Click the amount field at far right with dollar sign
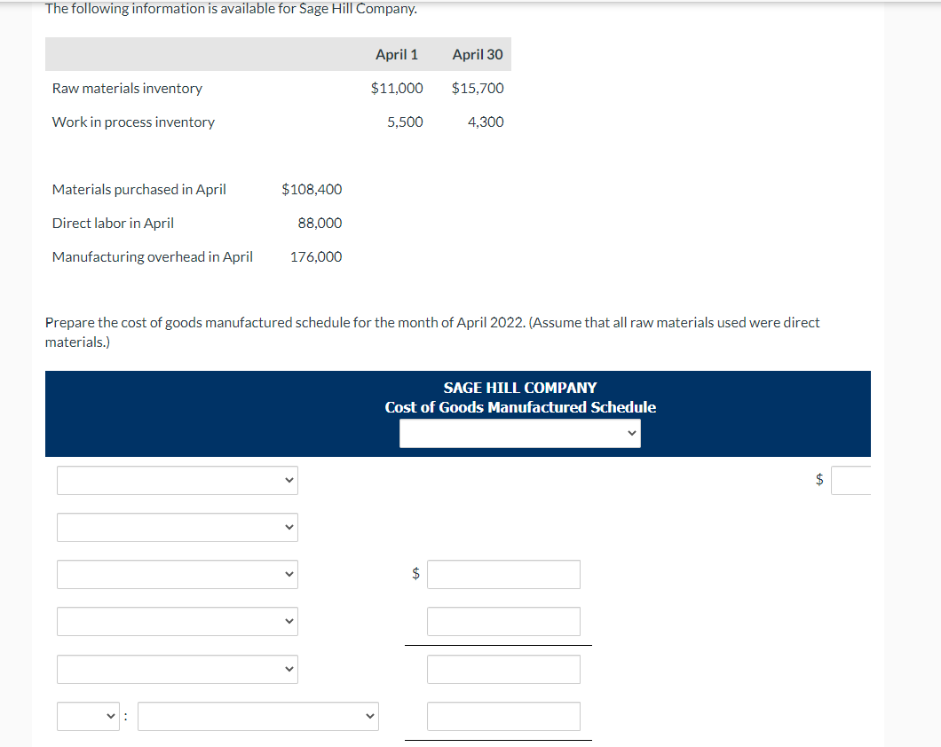Image resolution: width=941 pixels, height=747 pixels. click(x=851, y=480)
